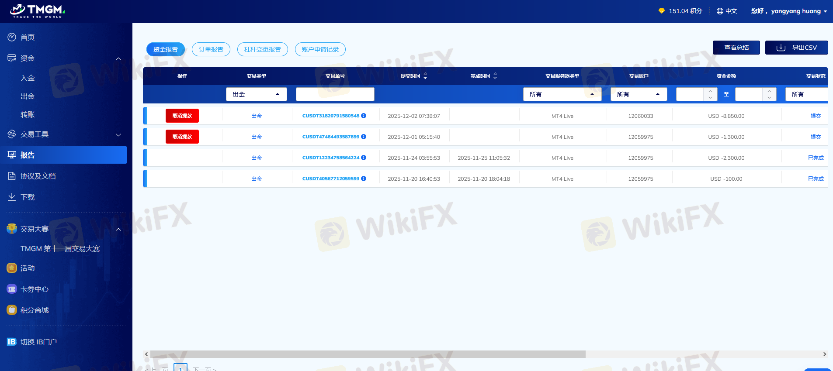Open 首页 in the sidebar
This screenshot has width=833, height=371.
coord(28,37)
